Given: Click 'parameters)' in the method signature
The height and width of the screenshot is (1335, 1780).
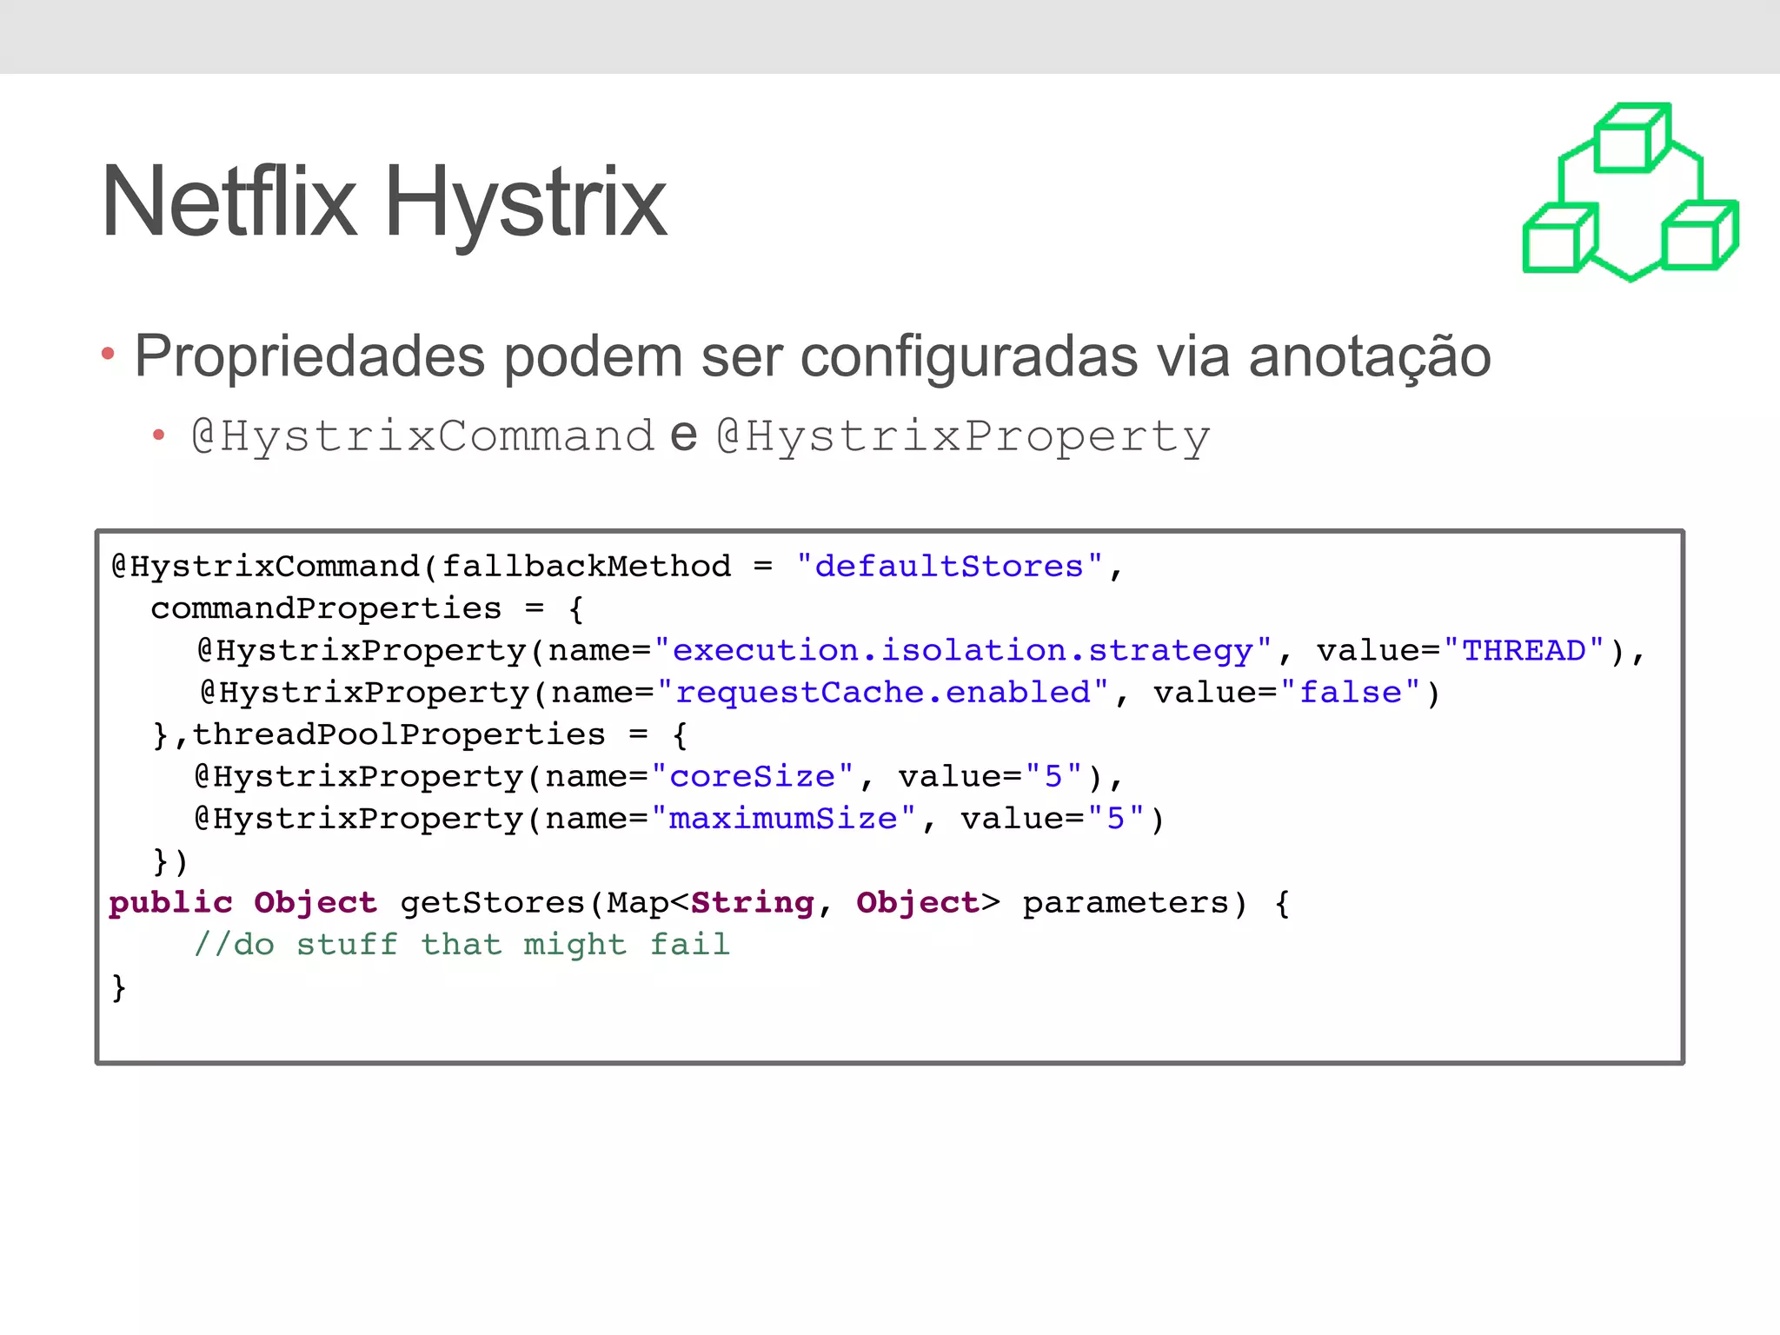Looking at the screenshot, I should [1135, 903].
